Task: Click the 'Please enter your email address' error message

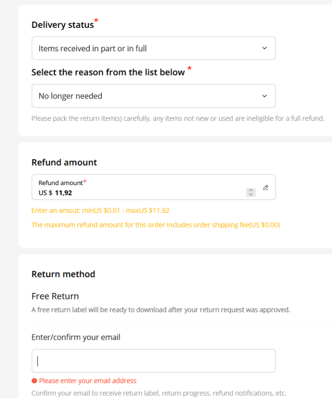Action: pyautogui.click(x=88, y=381)
